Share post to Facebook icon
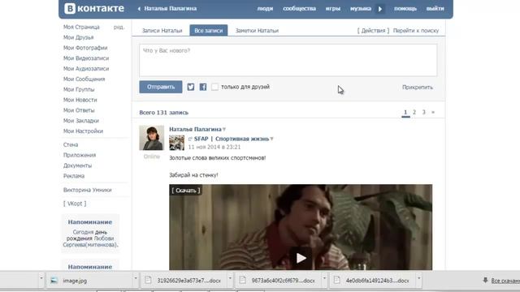Viewport: 520px width, 292px height. (x=203, y=87)
